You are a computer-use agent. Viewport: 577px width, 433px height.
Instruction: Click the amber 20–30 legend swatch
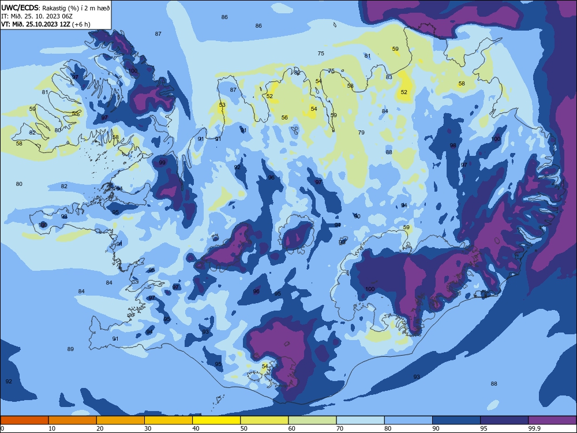(121, 420)
